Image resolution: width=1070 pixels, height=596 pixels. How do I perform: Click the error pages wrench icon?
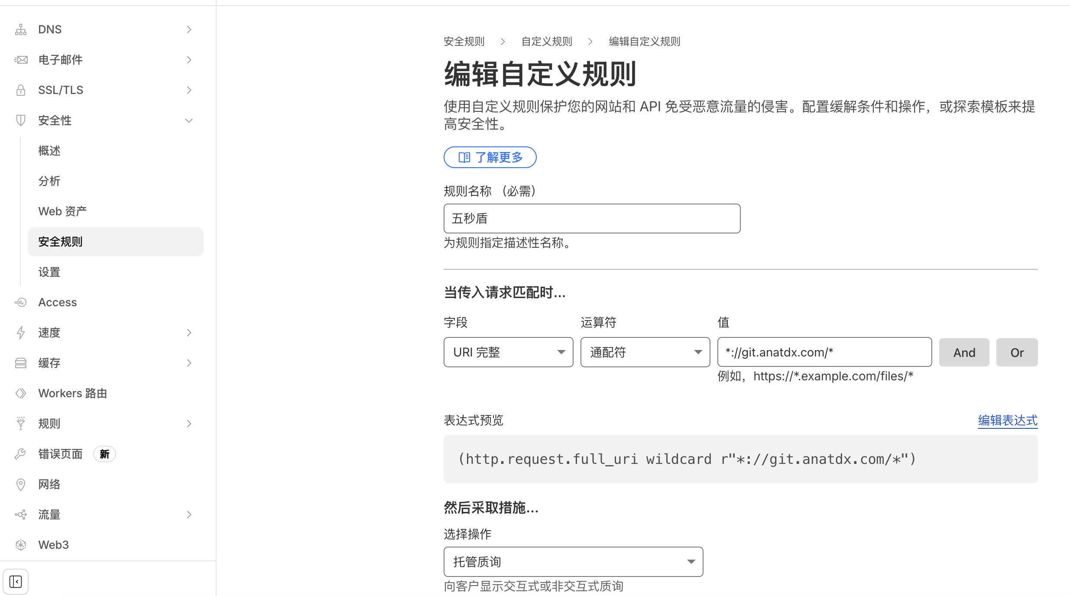point(20,454)
